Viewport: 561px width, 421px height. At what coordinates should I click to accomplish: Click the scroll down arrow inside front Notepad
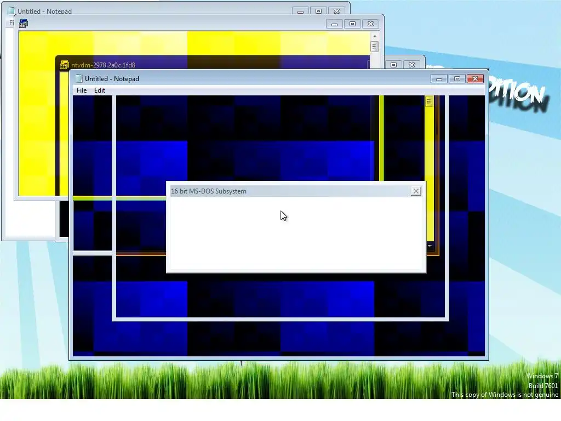430,246
